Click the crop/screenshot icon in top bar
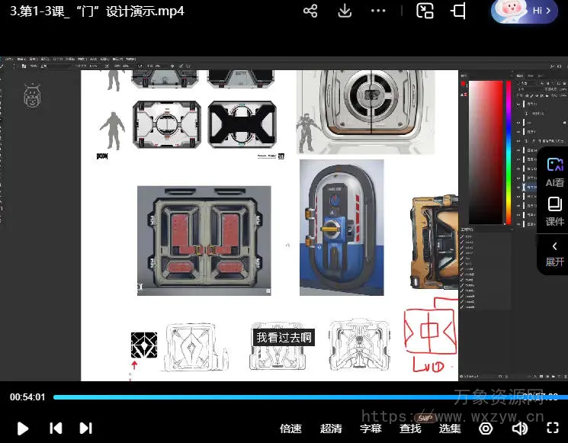 tap(458, 11)
